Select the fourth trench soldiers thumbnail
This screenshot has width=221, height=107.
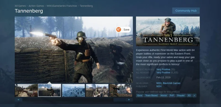click(x=97, y=90)
